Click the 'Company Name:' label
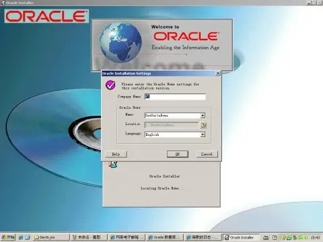The width and height of the screenshot is (323, 242). tap(130, 97)
